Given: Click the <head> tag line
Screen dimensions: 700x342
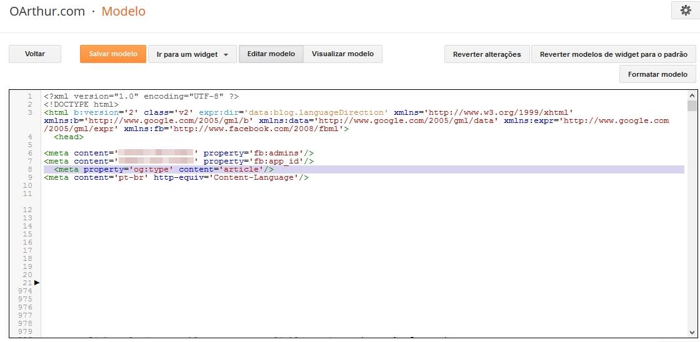Looking at the screenshot, I should 69,137.
